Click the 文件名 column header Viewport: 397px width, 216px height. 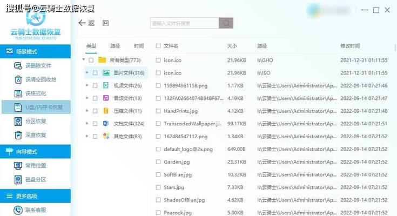pos(171,46)
